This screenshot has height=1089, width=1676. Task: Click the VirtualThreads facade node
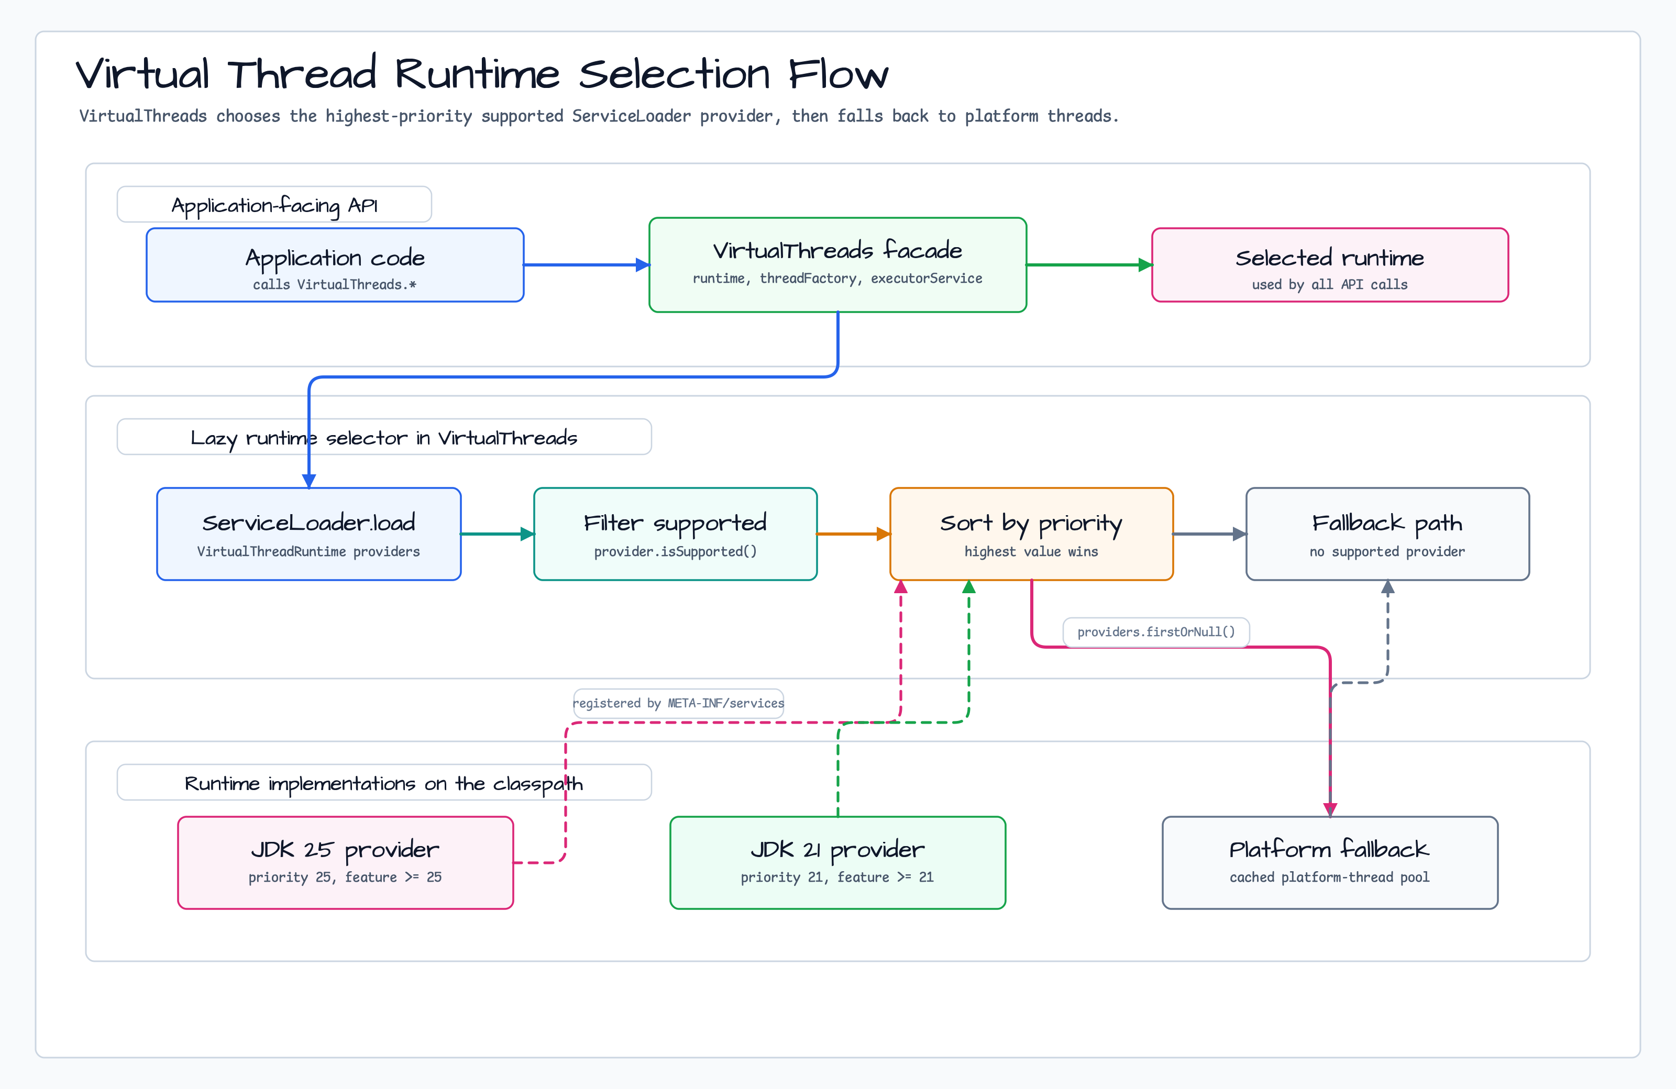pyautogui.click(x=837, y=265)
